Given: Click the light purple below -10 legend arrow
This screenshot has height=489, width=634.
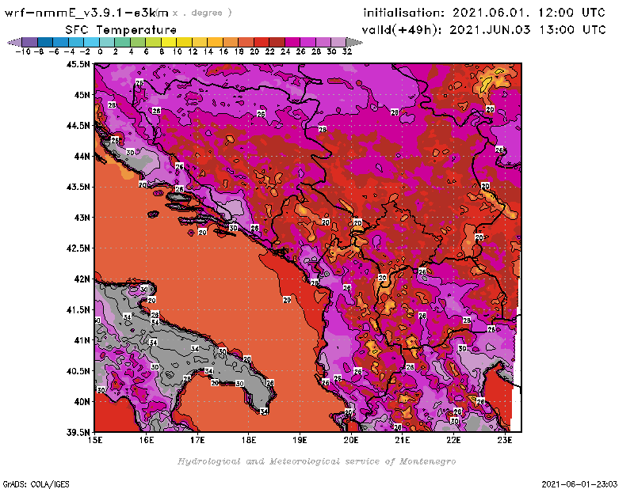Looking at the screenshot, I should tap(14, 42).
